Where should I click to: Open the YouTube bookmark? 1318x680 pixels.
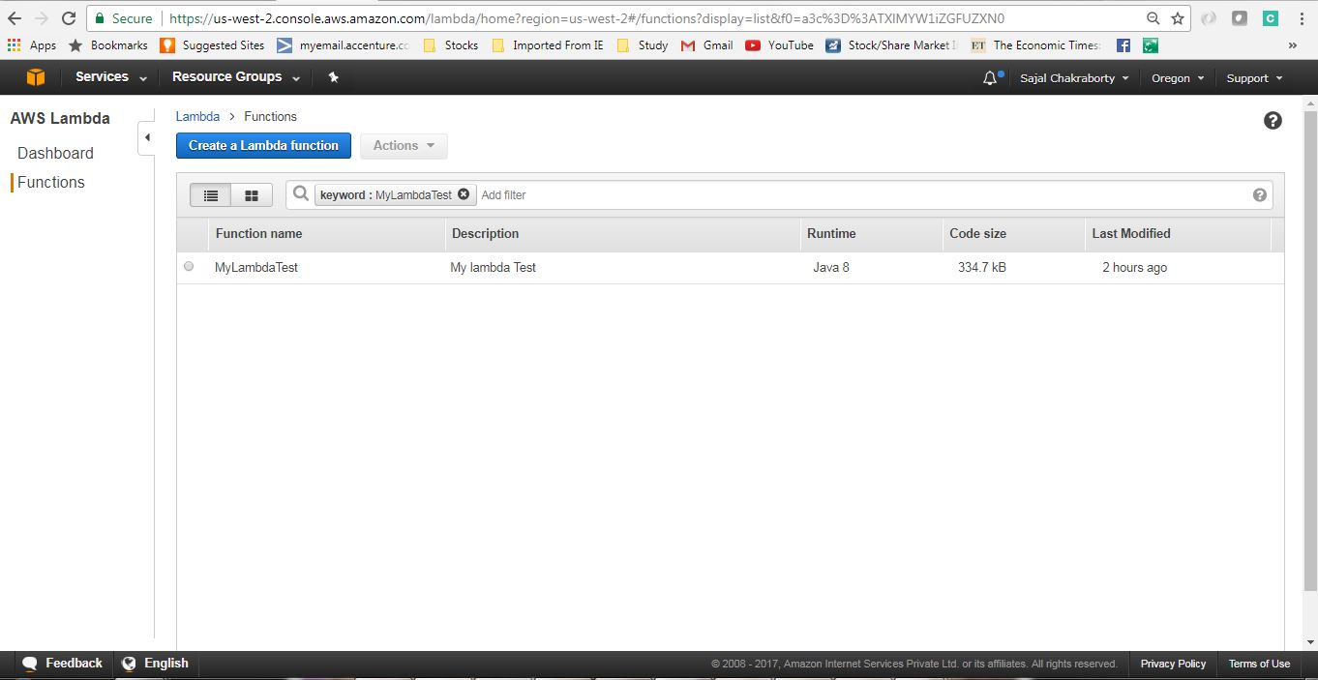point(779,45)
